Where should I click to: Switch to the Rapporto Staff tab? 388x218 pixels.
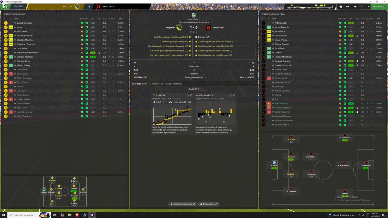[x=139, y=84]
